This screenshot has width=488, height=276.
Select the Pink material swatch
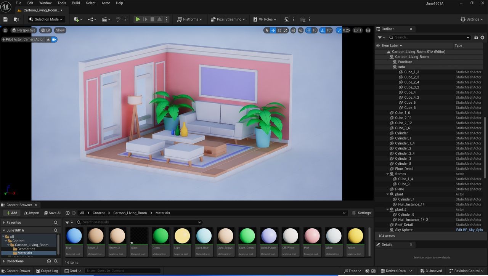pyautogui.click(x=312, y=236)
